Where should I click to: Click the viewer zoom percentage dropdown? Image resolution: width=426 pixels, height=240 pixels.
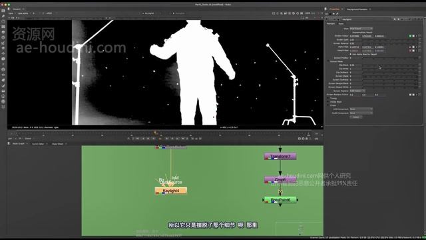pyautogui.click(x=308, y=13)
